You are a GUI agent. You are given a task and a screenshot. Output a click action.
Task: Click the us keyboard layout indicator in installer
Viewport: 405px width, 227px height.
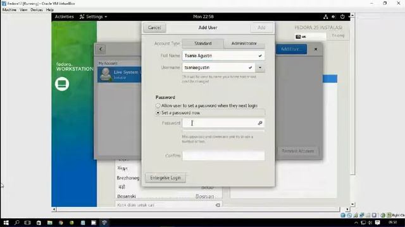pos(311,37)
